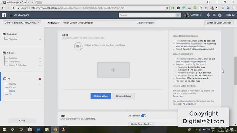Select Budget & Schedule item

[18, 65]
